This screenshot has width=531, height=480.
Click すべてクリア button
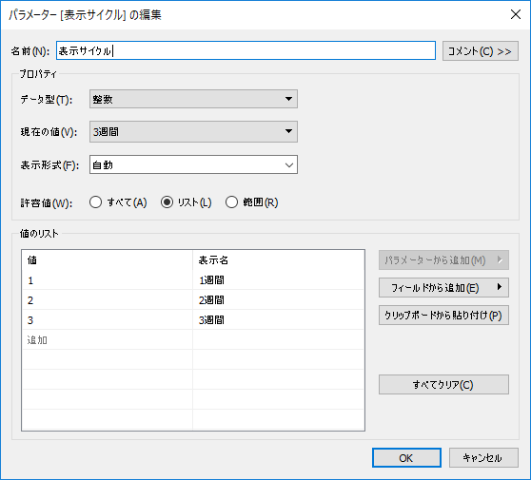[443, 385]
